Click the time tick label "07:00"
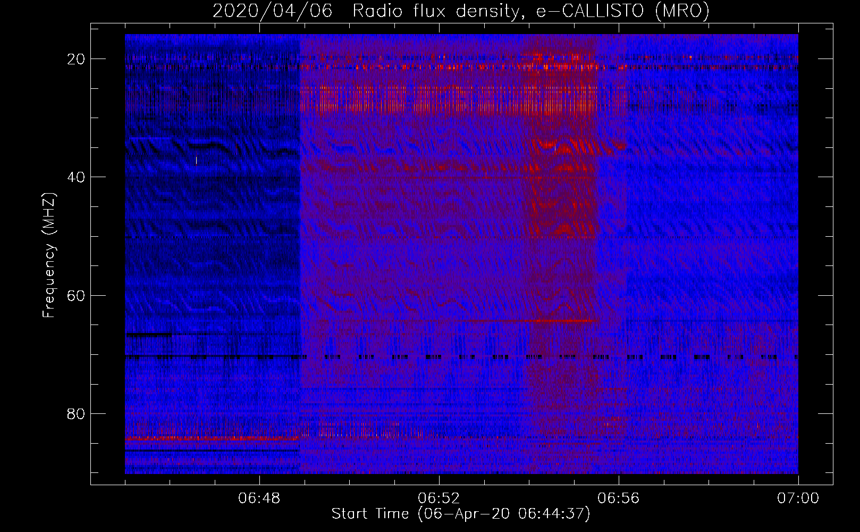860x532 pixels. 798,498
